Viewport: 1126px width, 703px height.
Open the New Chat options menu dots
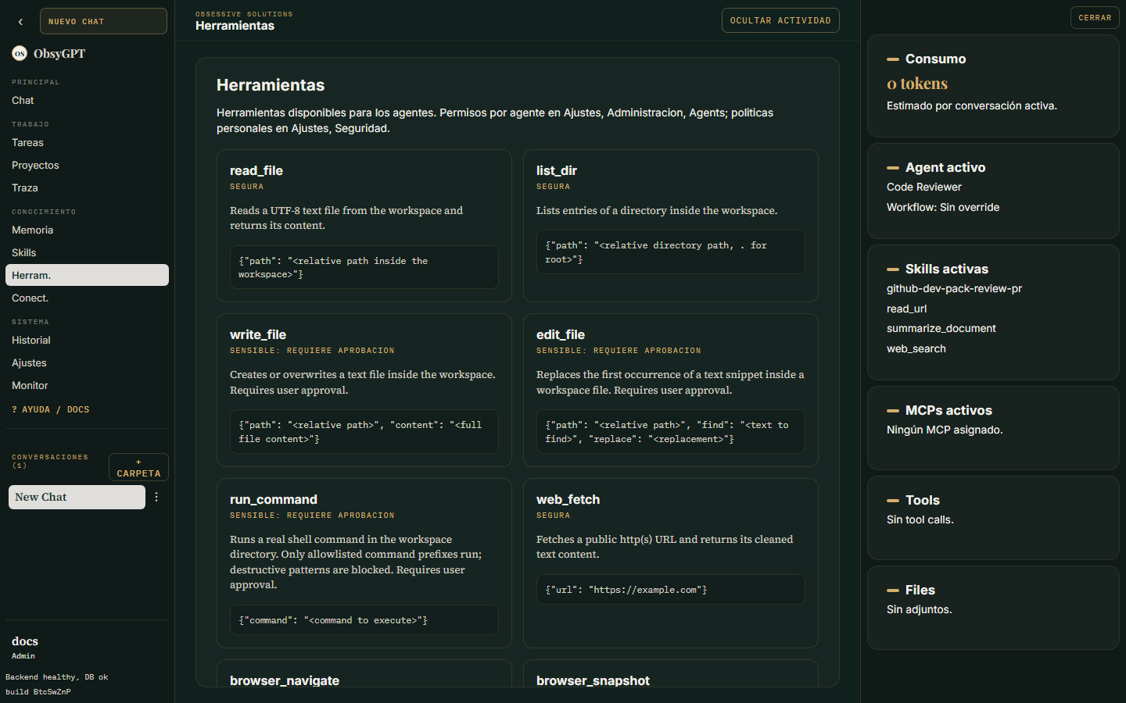(156, 497)
